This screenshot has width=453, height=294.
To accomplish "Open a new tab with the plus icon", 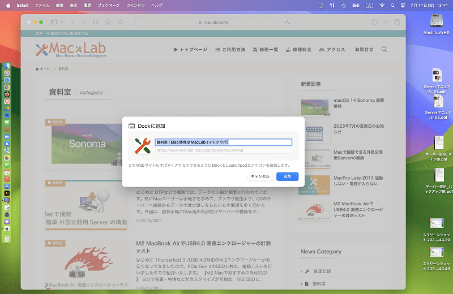I will (x=385, y=22).
